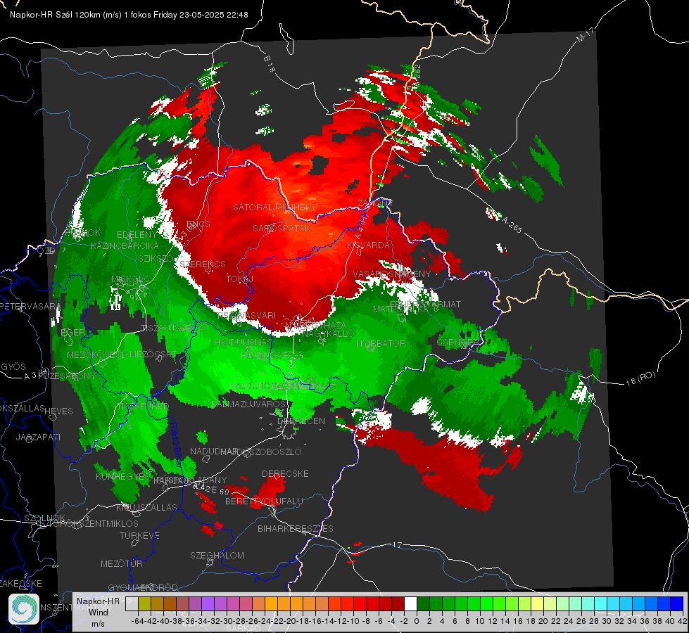This screenshot has height=633, width=689.
Task: Click the TISZAVASVÁRI map label
Action: pos(246,315)
